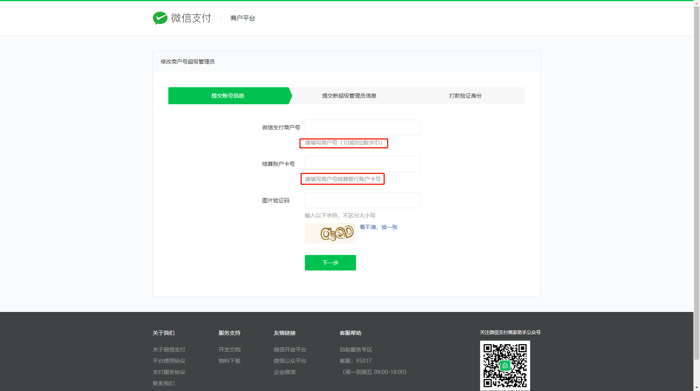
Task: Click 输入以下字符，不区分大小写 hint text
Action: click(340, 215)
